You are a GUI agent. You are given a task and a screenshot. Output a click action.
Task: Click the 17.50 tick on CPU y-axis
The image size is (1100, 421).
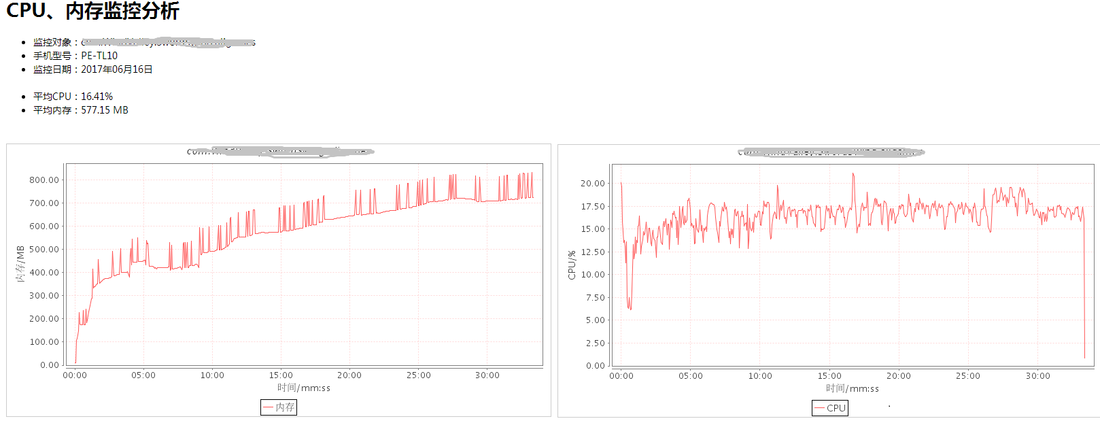click(592, 206)
